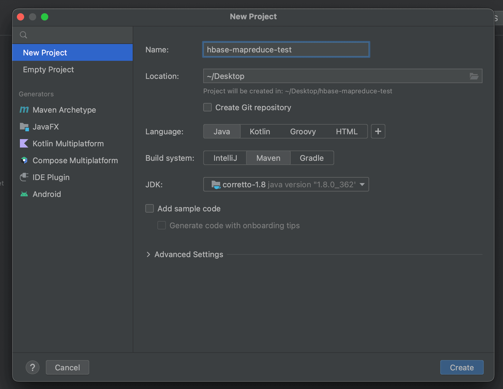Image resolution: width=503 pixels, height=389 pixels.
Task: Open the IDE Plugin generator
Action: pyautogui.click(x=51, y=177)
